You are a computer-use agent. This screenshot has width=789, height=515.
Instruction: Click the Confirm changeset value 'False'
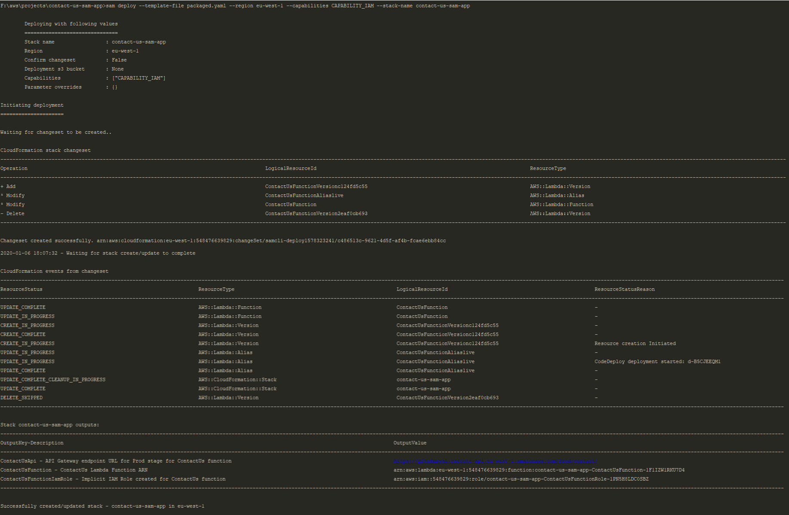[119, 60]
